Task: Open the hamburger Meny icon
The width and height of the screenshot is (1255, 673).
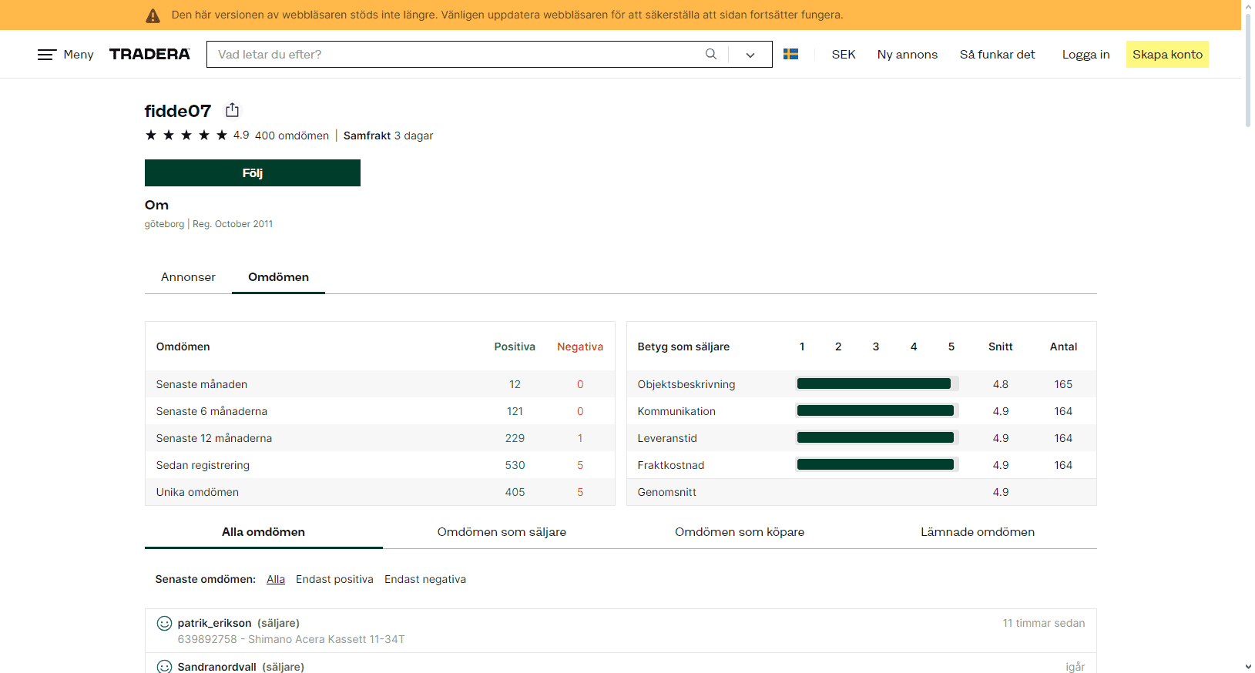Action: pos(47,55)
